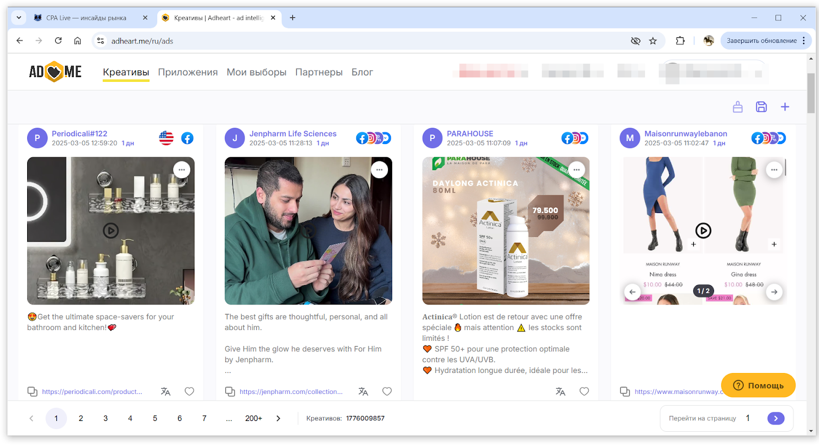This screenshot has height=445, width=819.
Task: Bookmark the page with the star icon
Action: click(x=653, y=41)
